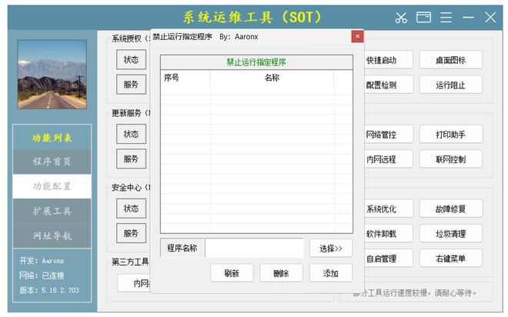Click the road landscape thumbnail image

52,74
